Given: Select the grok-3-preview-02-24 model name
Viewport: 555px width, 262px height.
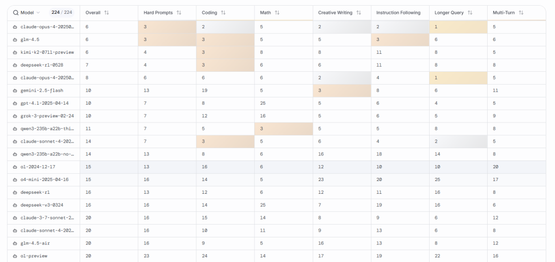Looking at the screenshot, I should (x=47, y=116).
